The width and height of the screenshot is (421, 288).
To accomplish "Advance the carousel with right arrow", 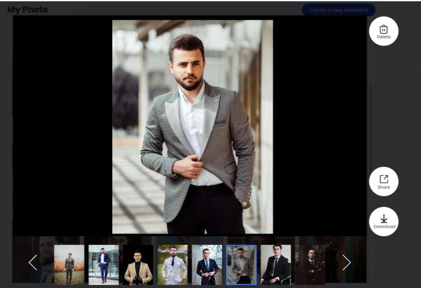I will (x=347, y=262).
